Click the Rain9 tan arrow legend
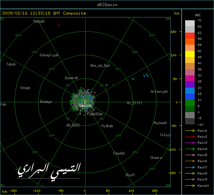 coord(190,179)
